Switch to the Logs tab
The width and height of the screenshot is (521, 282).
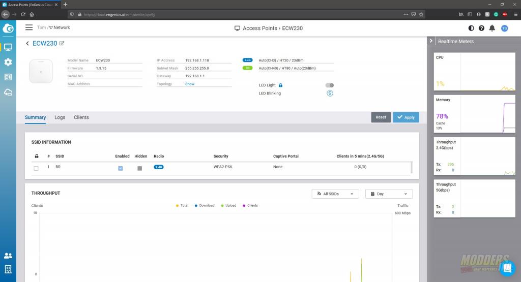click(60, 117)
